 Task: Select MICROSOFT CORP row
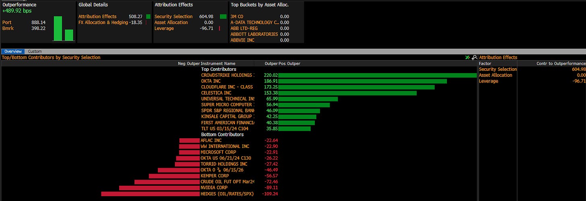point(218,152)
